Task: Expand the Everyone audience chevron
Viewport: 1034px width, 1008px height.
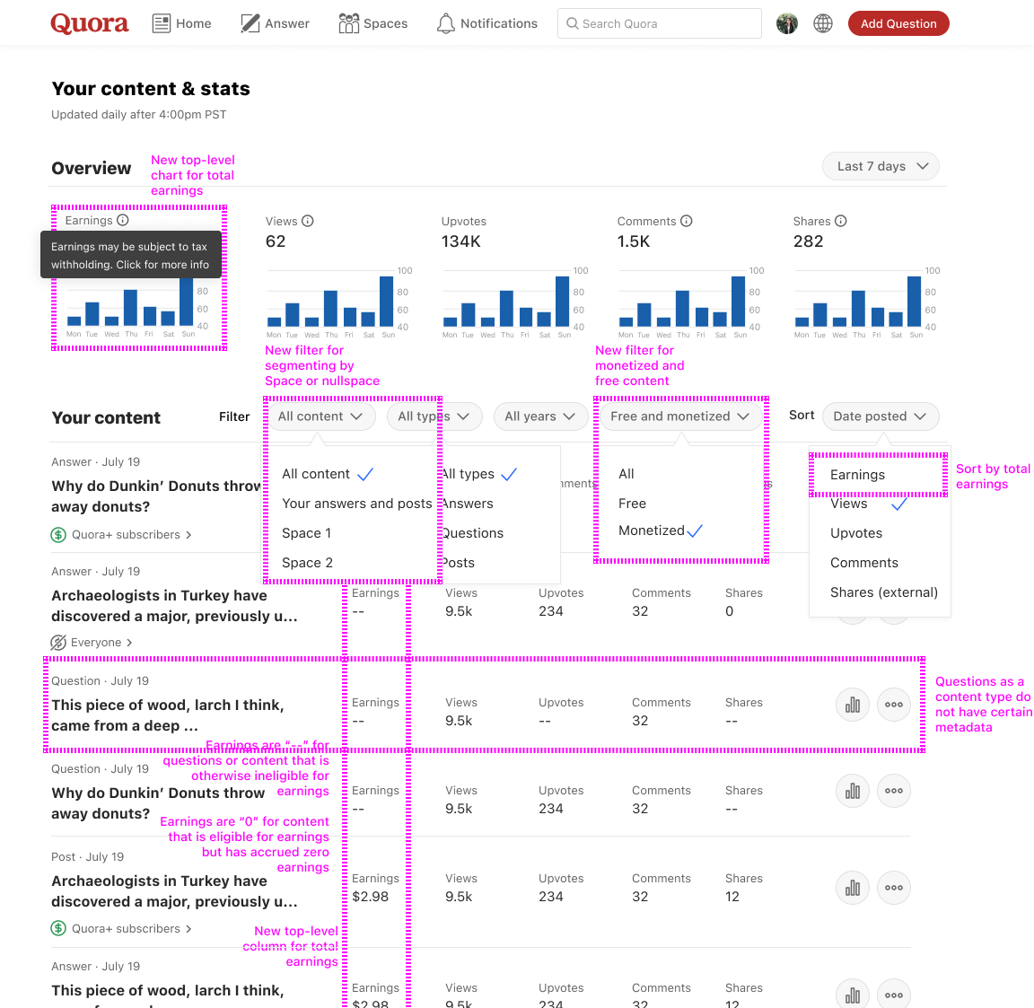Action: tap(129, 642)
